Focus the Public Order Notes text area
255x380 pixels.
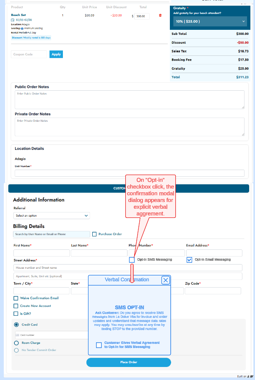coord(129,100)
